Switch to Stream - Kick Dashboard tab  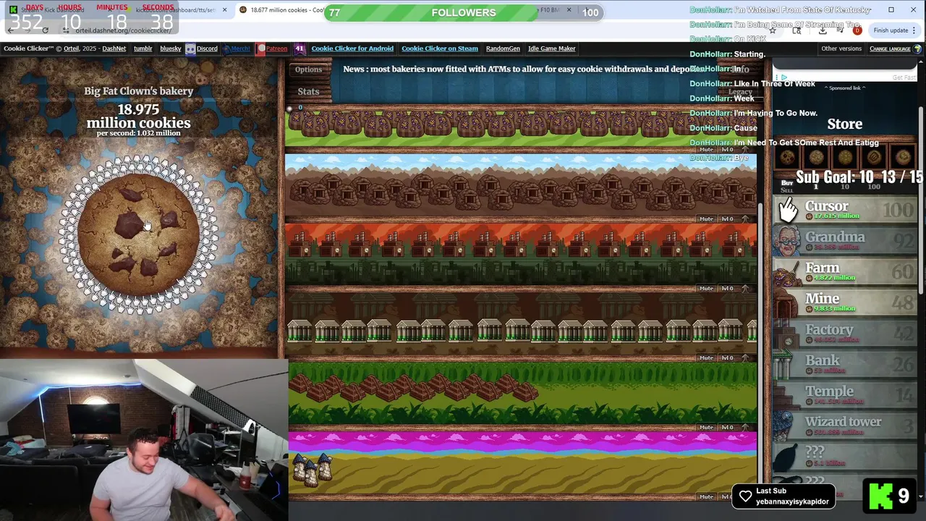pyautogui.click(x=61, y=10)
